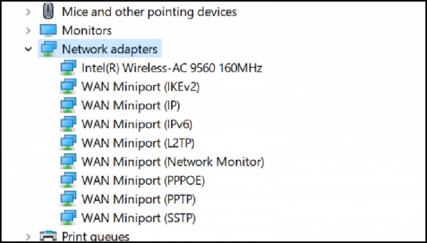Select the Network adapters label

click(x=110, y=49)
